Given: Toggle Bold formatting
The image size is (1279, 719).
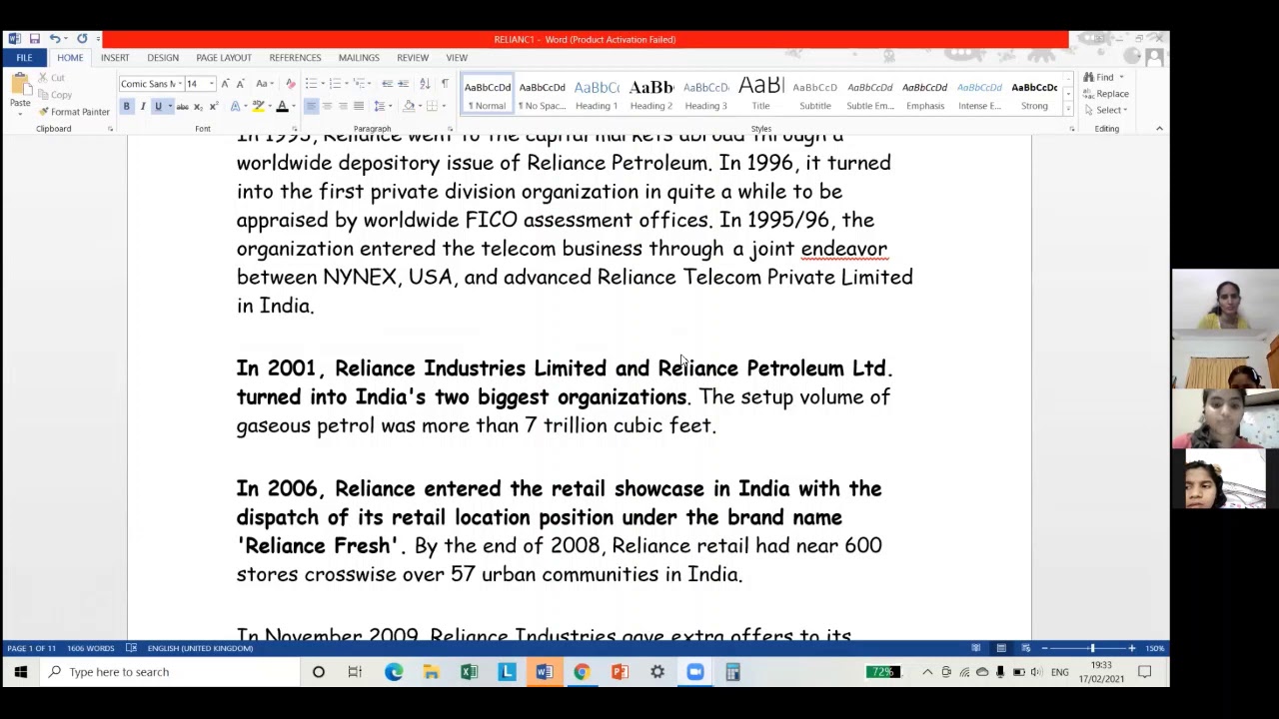Looking at the screenshot, I should pos(126,106).
